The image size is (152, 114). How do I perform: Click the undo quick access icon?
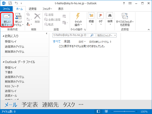pos(16,3)
